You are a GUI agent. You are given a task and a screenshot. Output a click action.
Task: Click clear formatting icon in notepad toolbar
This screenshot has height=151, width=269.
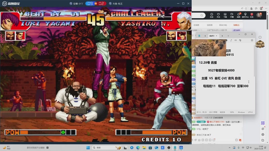click(x=240, y=40)
